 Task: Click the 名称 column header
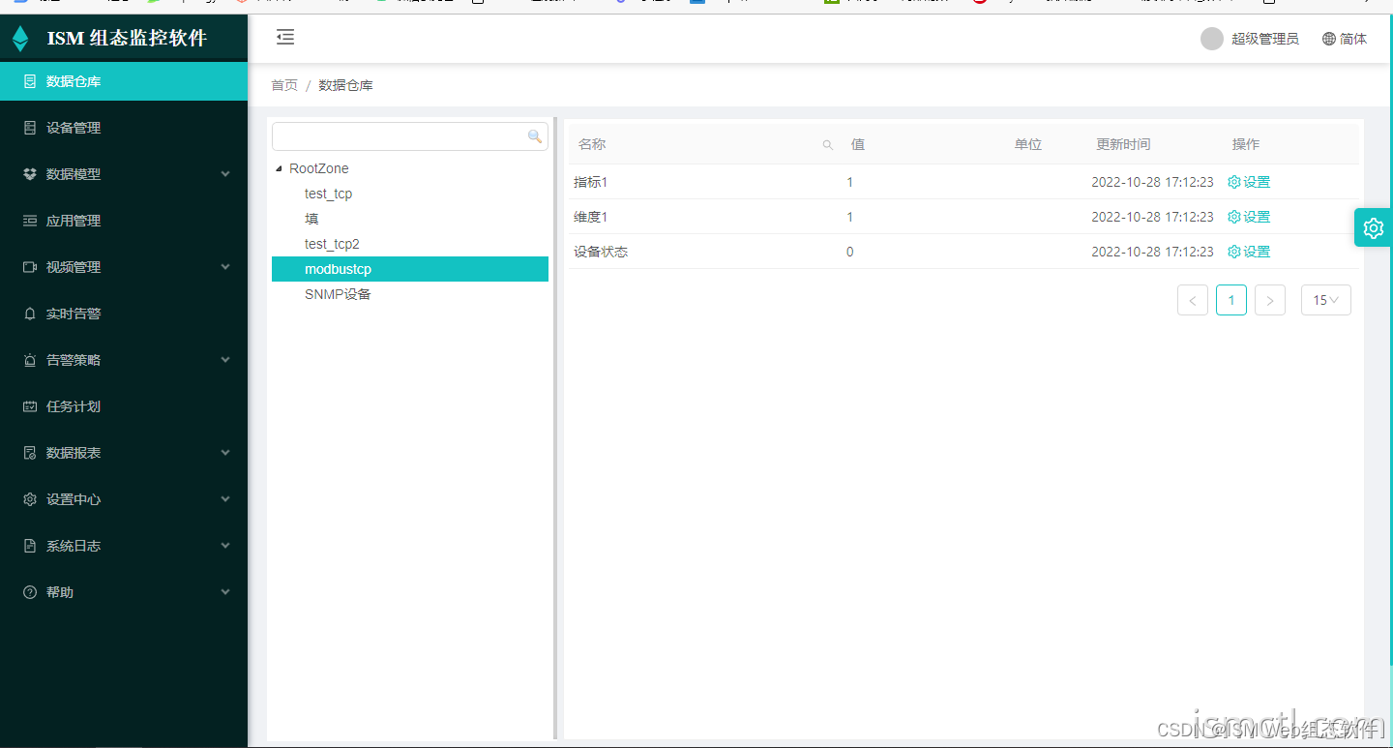(592, 144)
